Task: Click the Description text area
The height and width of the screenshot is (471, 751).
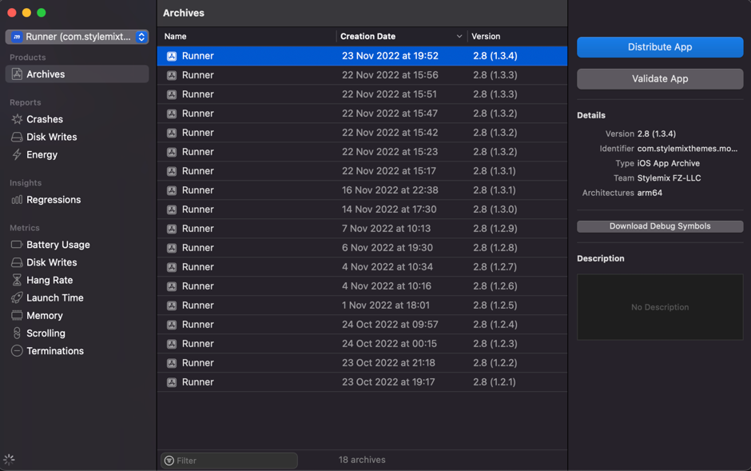Action: pyautogui.click(x=660, y=307)
